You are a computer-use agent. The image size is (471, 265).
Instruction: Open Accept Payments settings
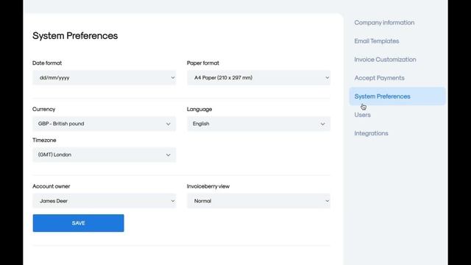380,78
